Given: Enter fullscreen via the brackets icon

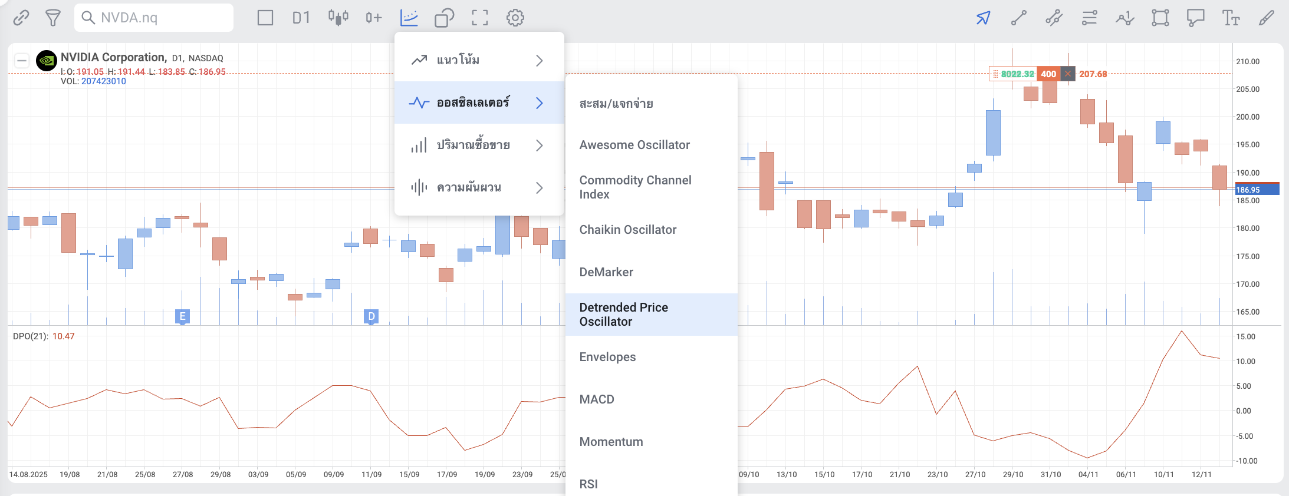Looking at the screenshot, I should [480, 18].
